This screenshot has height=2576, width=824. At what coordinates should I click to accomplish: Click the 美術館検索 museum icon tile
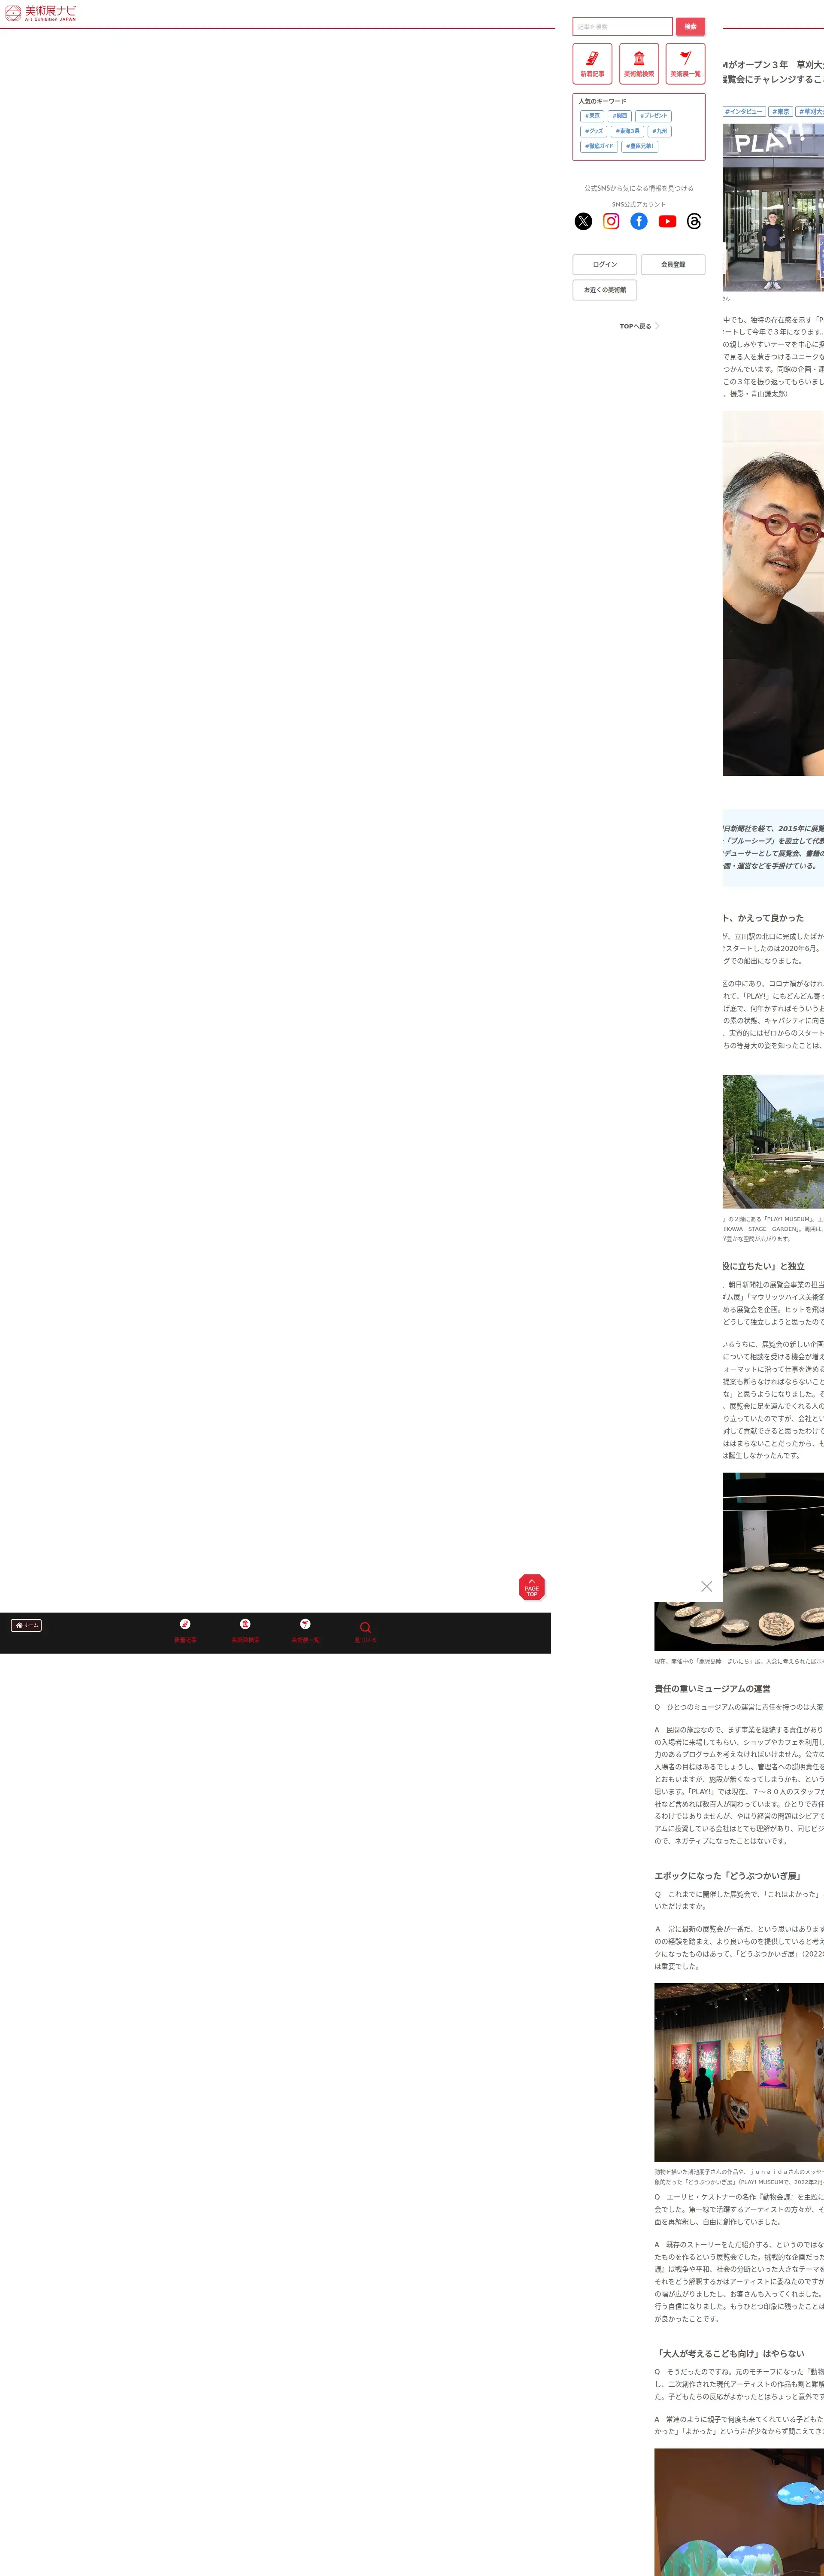click(639, 63)
